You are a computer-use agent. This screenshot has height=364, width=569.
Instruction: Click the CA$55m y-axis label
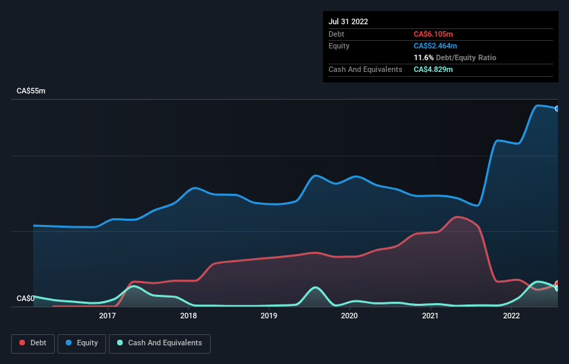pyautogui.click(x=31, y=91)
